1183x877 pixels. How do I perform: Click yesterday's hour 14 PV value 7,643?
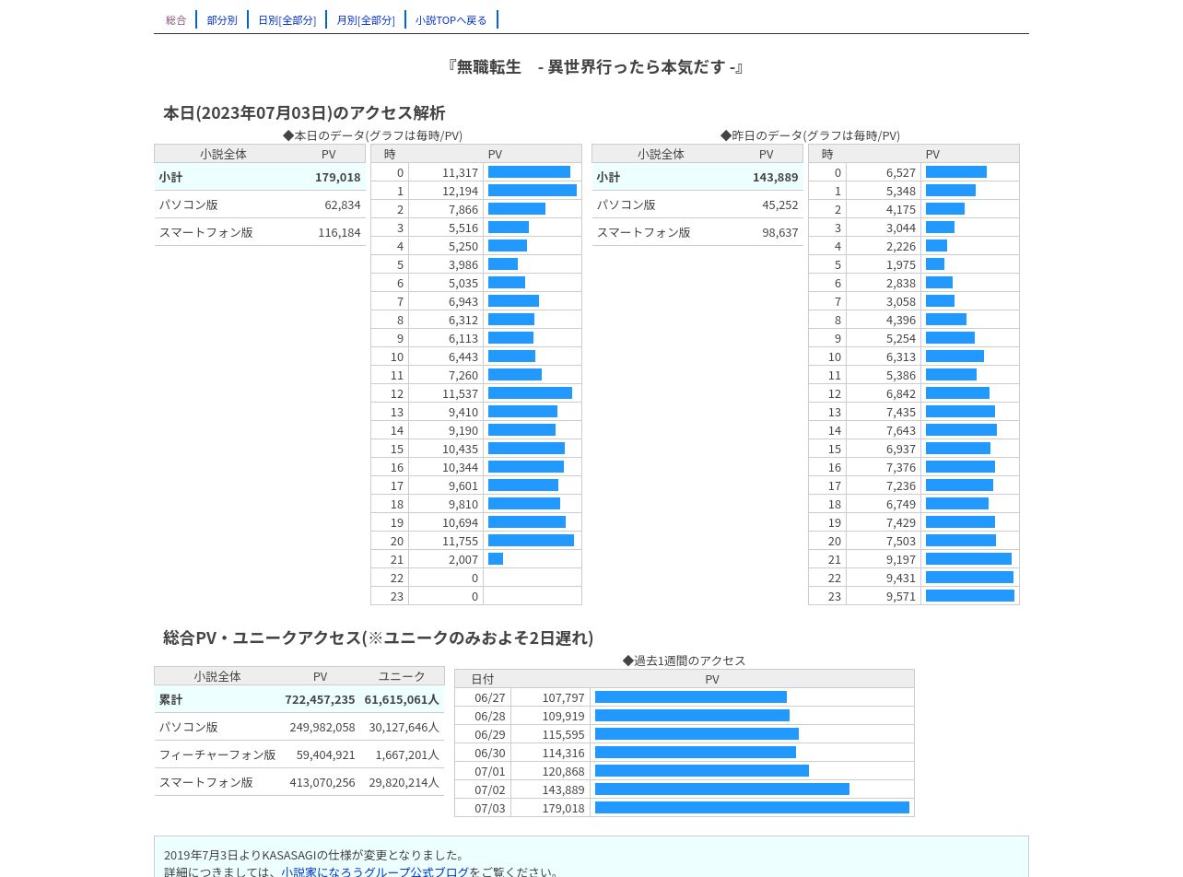901,430
